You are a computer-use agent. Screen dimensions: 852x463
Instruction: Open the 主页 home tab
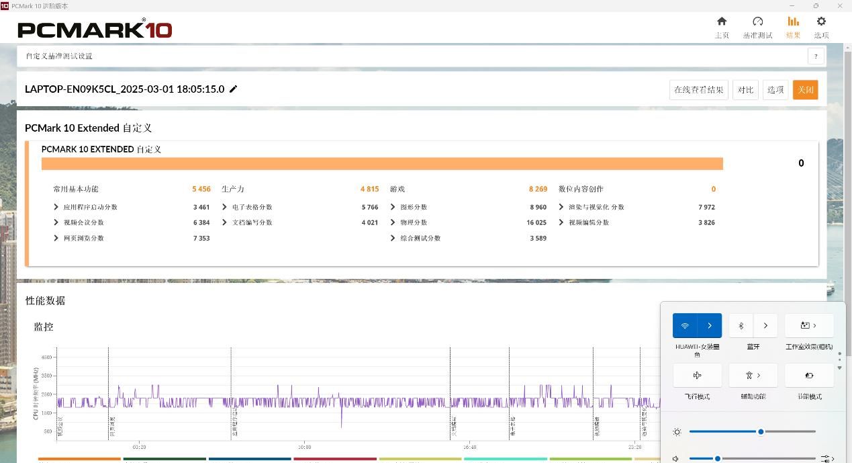point(722,28)
